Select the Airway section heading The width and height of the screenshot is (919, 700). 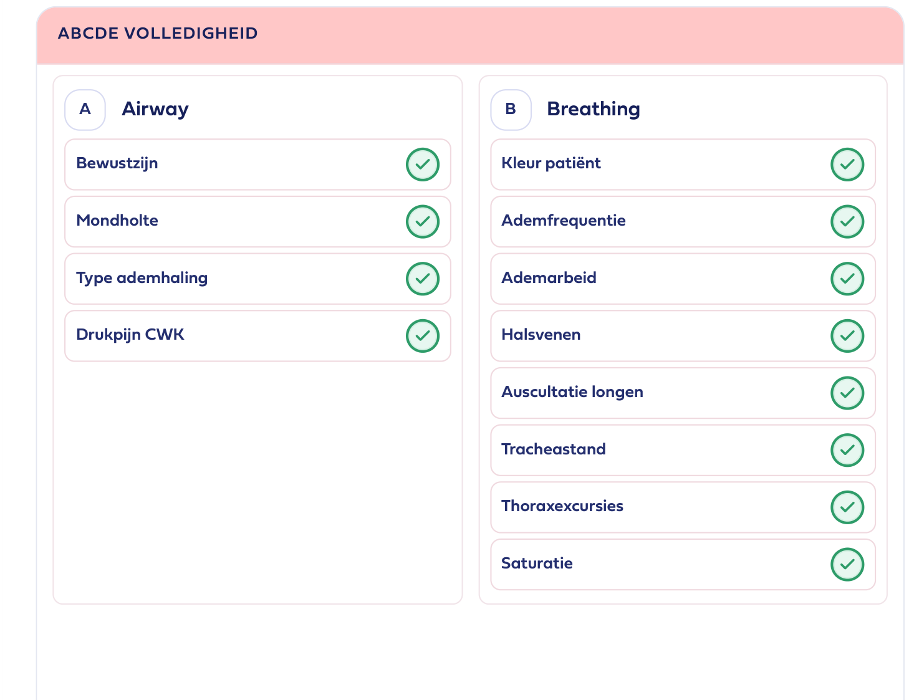155,109
